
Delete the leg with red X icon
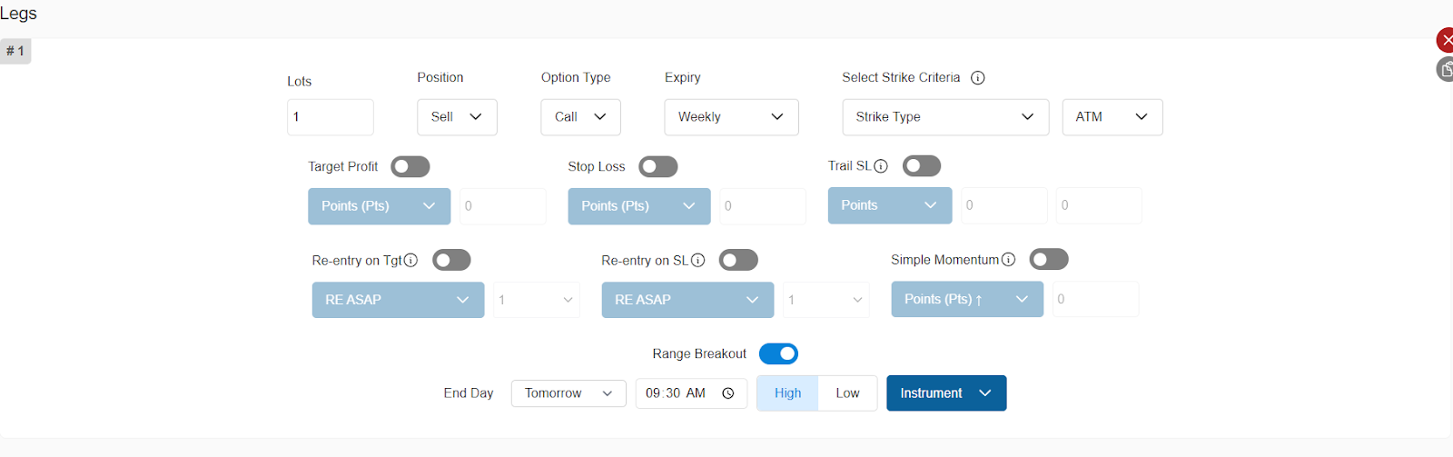1445,40
